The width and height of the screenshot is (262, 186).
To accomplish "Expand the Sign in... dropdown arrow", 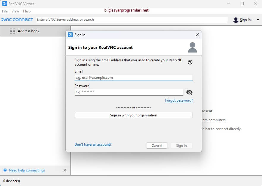I will pos(258,20).
